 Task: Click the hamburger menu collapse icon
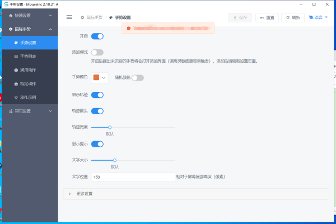pyautogui.click(x=69, y=17)
